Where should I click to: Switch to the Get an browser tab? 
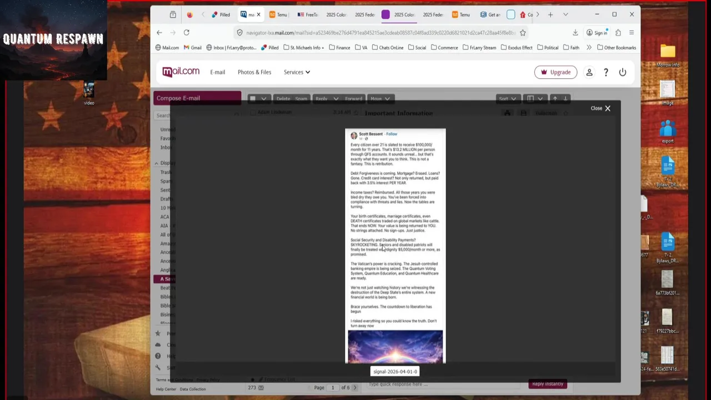click(490, 14)
